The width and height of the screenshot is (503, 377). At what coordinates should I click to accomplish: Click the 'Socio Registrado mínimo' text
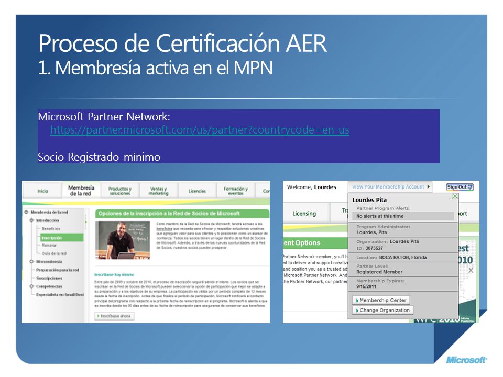[x=99, y=157]
